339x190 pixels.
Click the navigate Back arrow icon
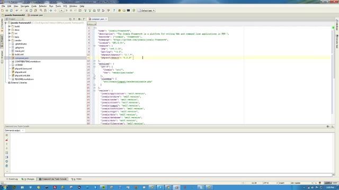tap(51, 11)
